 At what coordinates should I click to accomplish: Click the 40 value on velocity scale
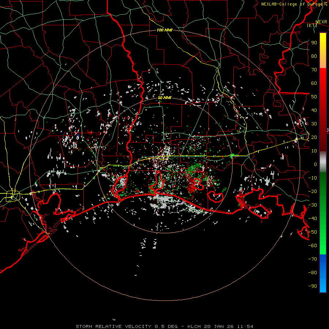[x=314, y=110]
